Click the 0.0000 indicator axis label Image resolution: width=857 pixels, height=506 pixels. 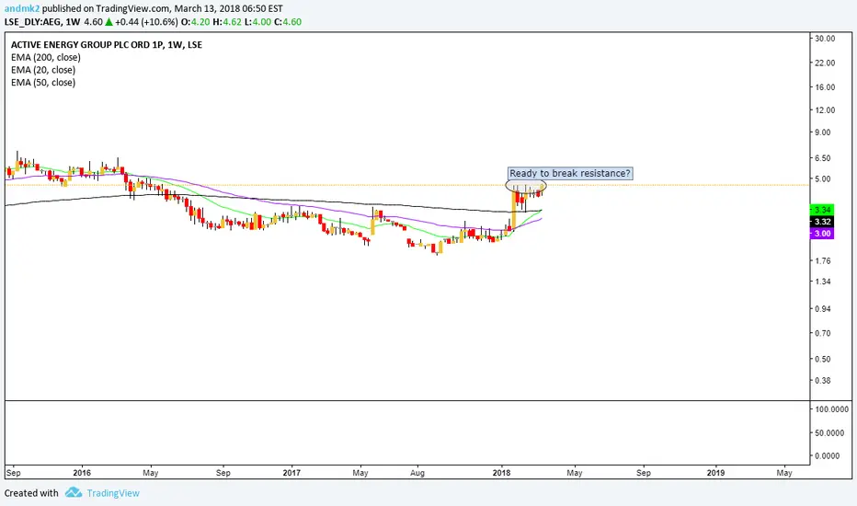(828, 455)
